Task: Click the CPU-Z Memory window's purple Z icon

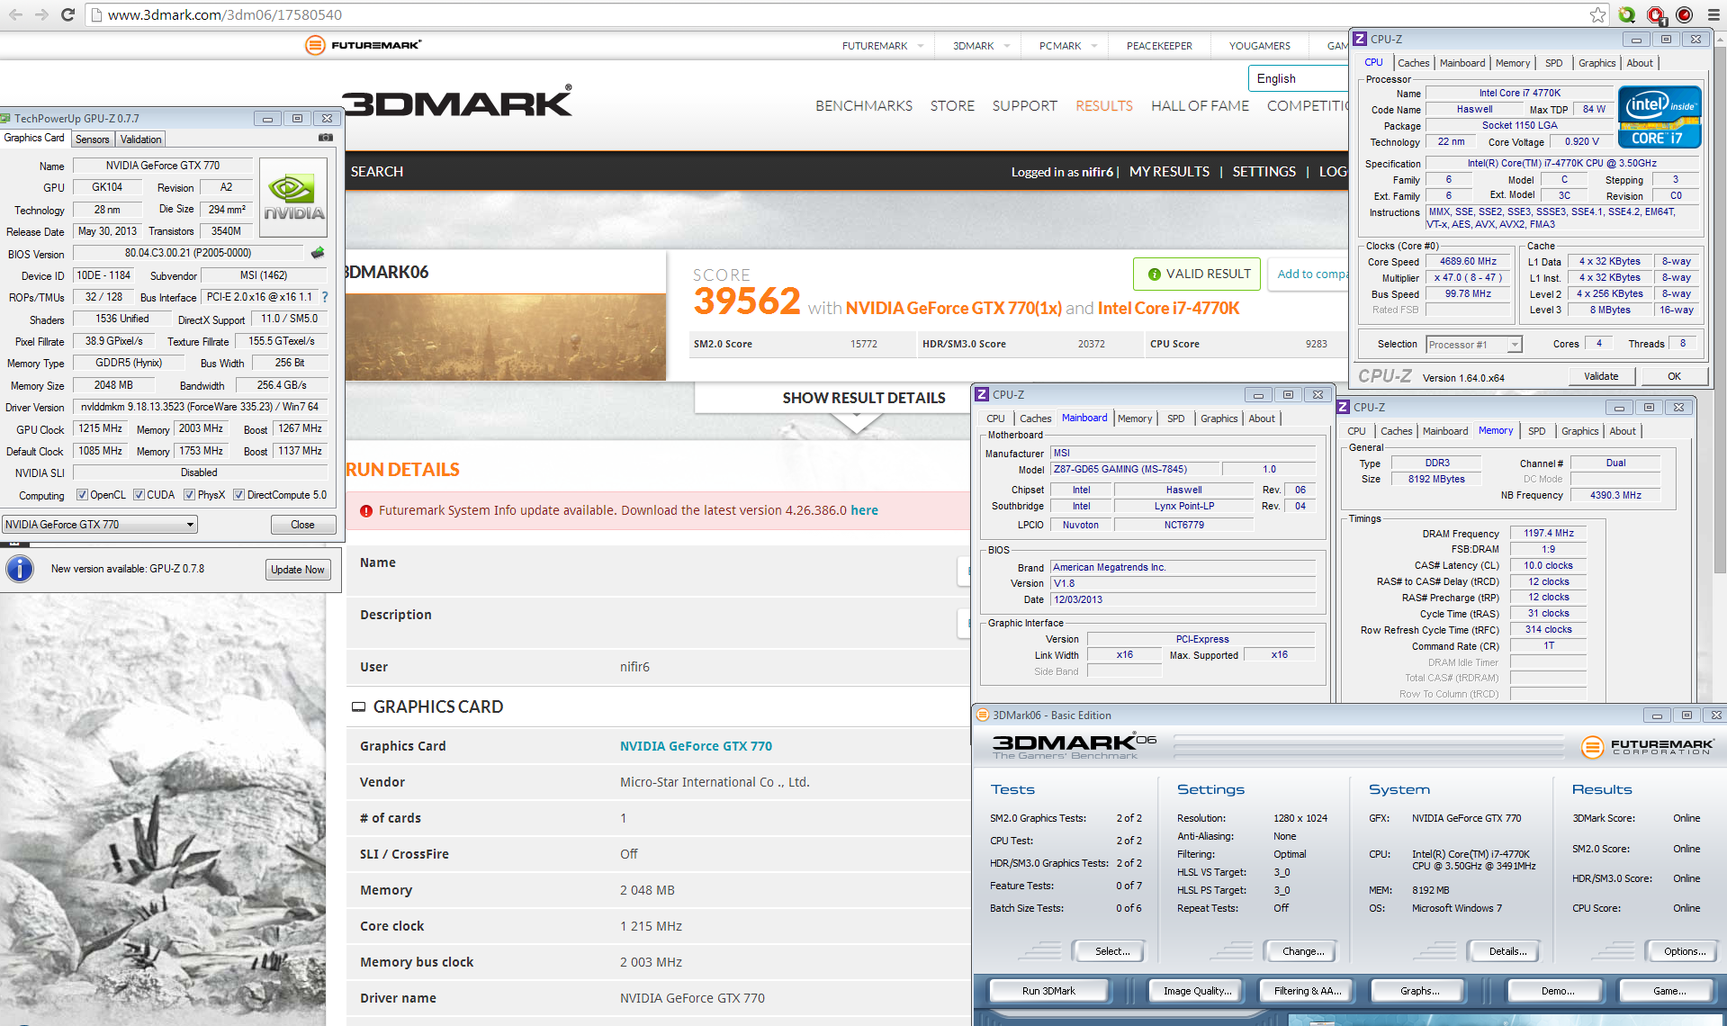Action: 1344,407
